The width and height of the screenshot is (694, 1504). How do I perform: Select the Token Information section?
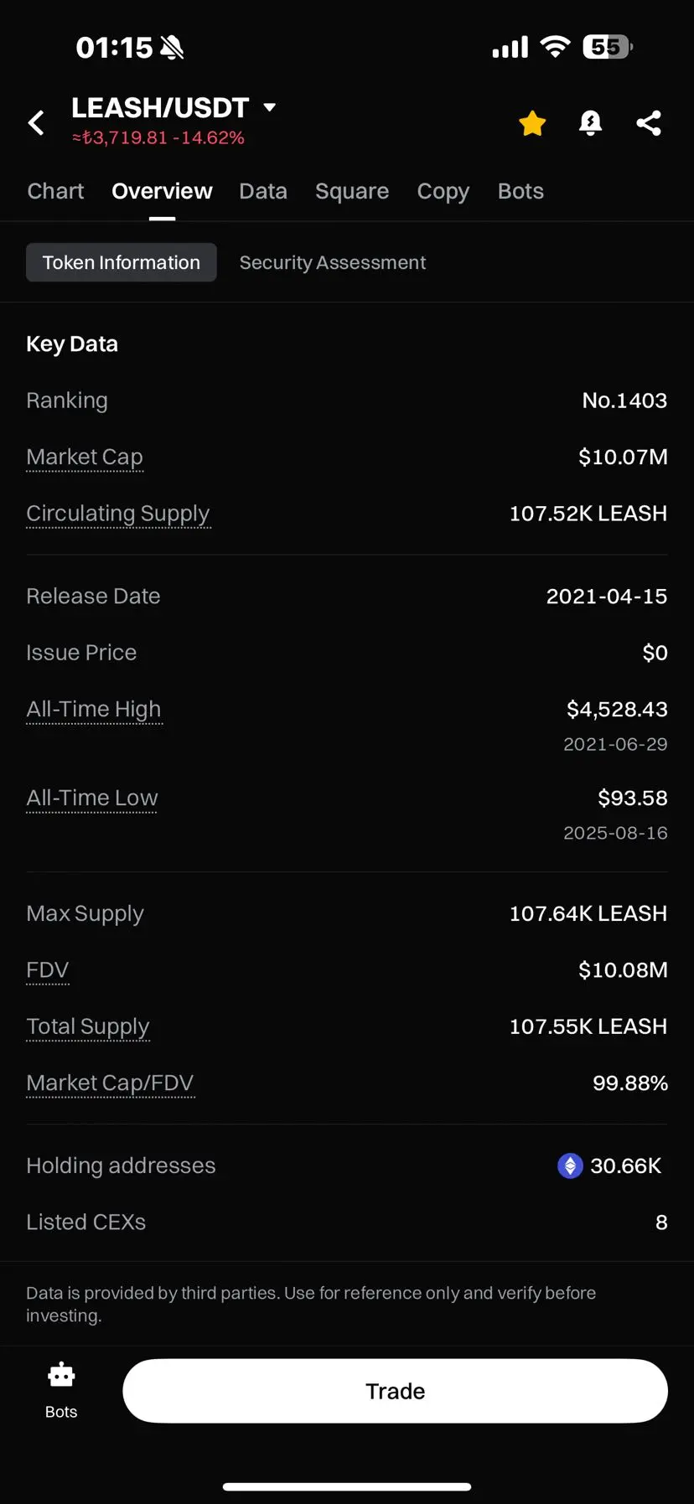(x=122, y=262)
